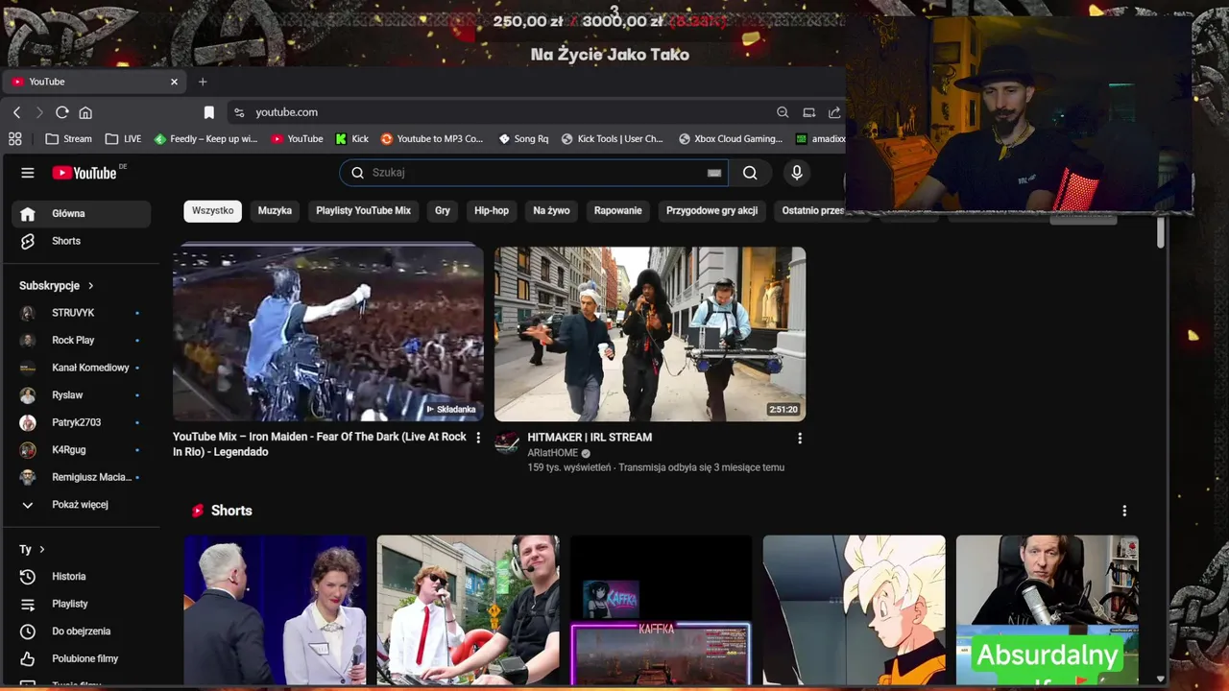1229x691 pixels.
Task: Open Shorts section options menu
Action: point(1124,511)
